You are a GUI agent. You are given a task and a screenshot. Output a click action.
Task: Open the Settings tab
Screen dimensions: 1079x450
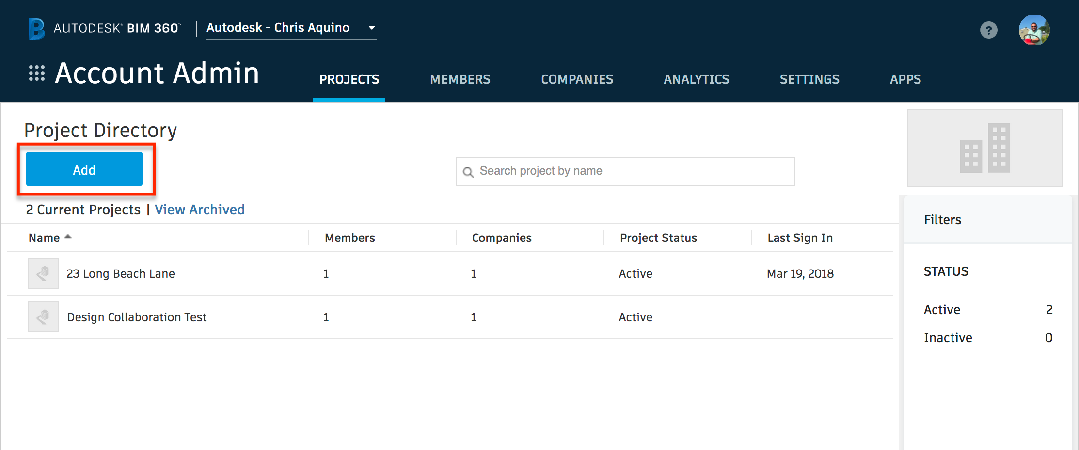click(x=809, y=79)
